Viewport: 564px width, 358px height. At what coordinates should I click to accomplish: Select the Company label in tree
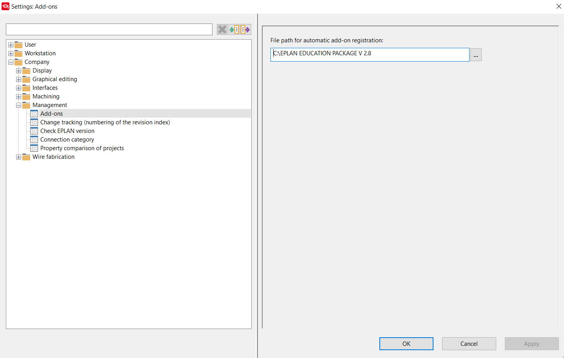37,62
